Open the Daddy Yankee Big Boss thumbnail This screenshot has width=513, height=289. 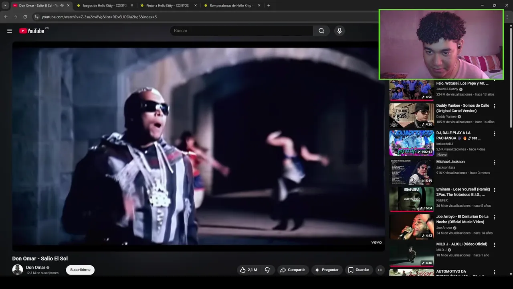412,116
